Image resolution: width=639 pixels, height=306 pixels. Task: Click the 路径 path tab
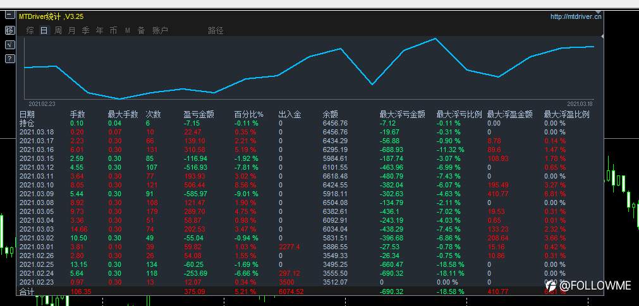[216, 30]
